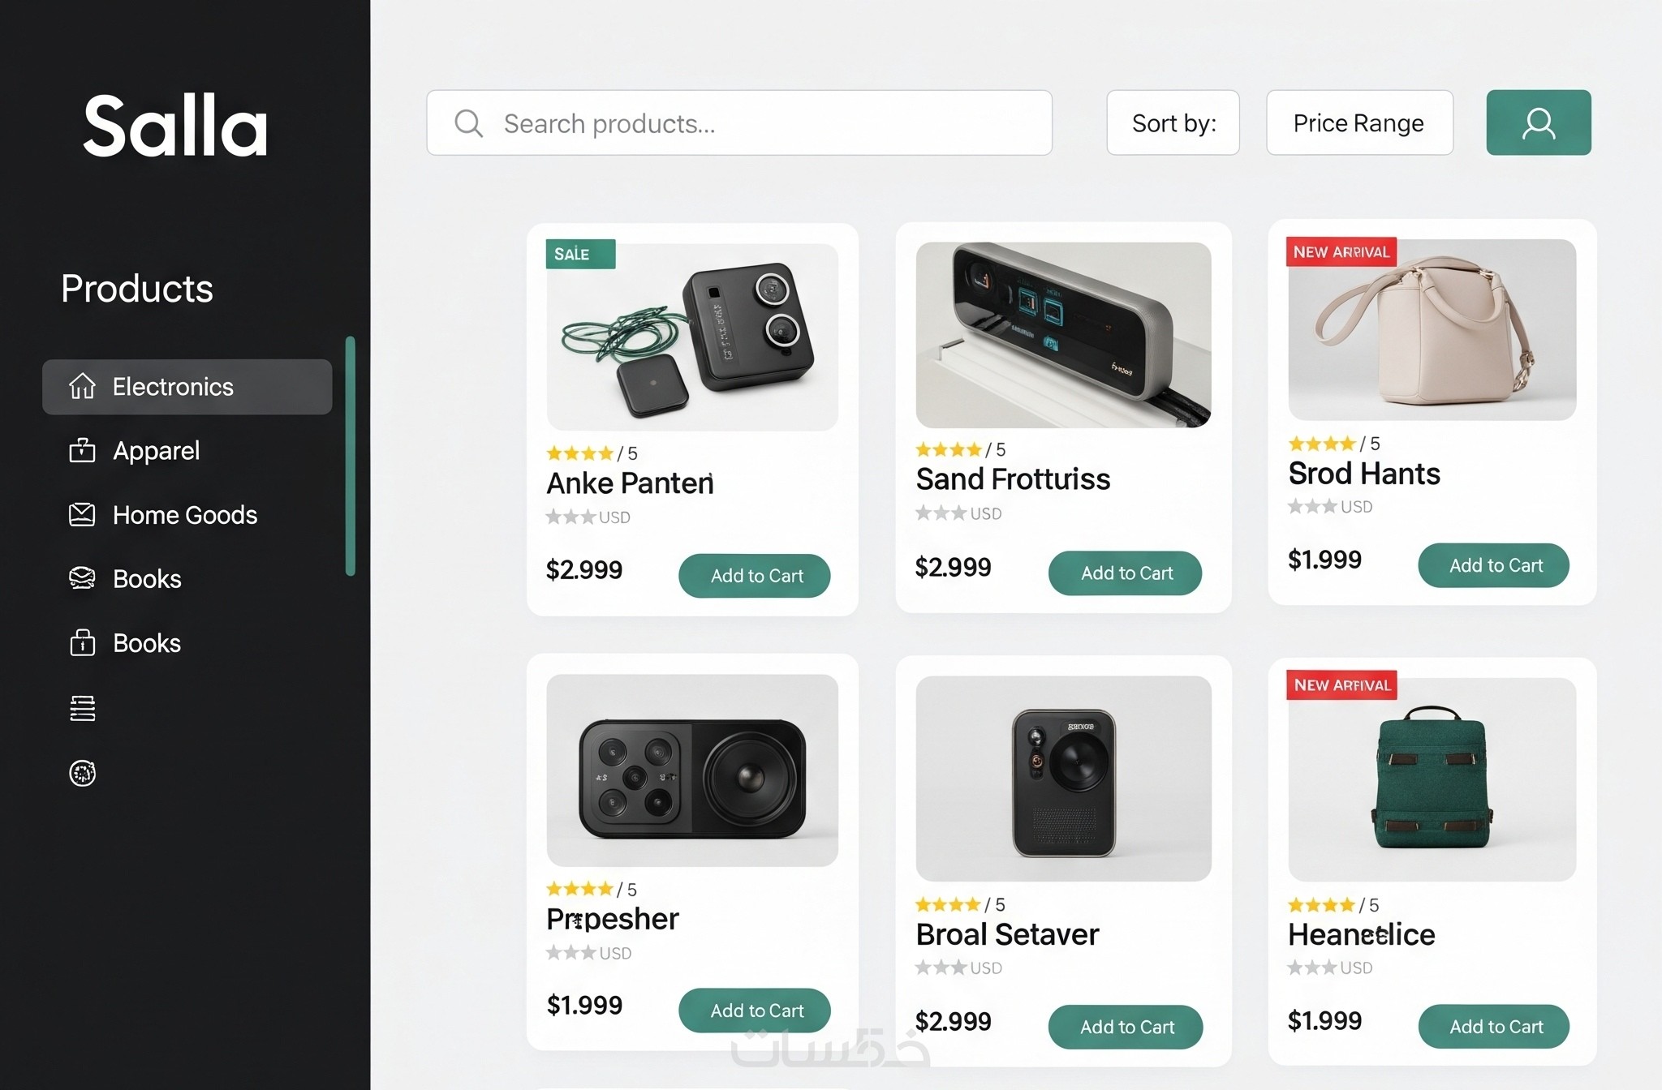Open the Sort by dropdown
Screen dimensions: 1662x1090
coord(1173,122)
